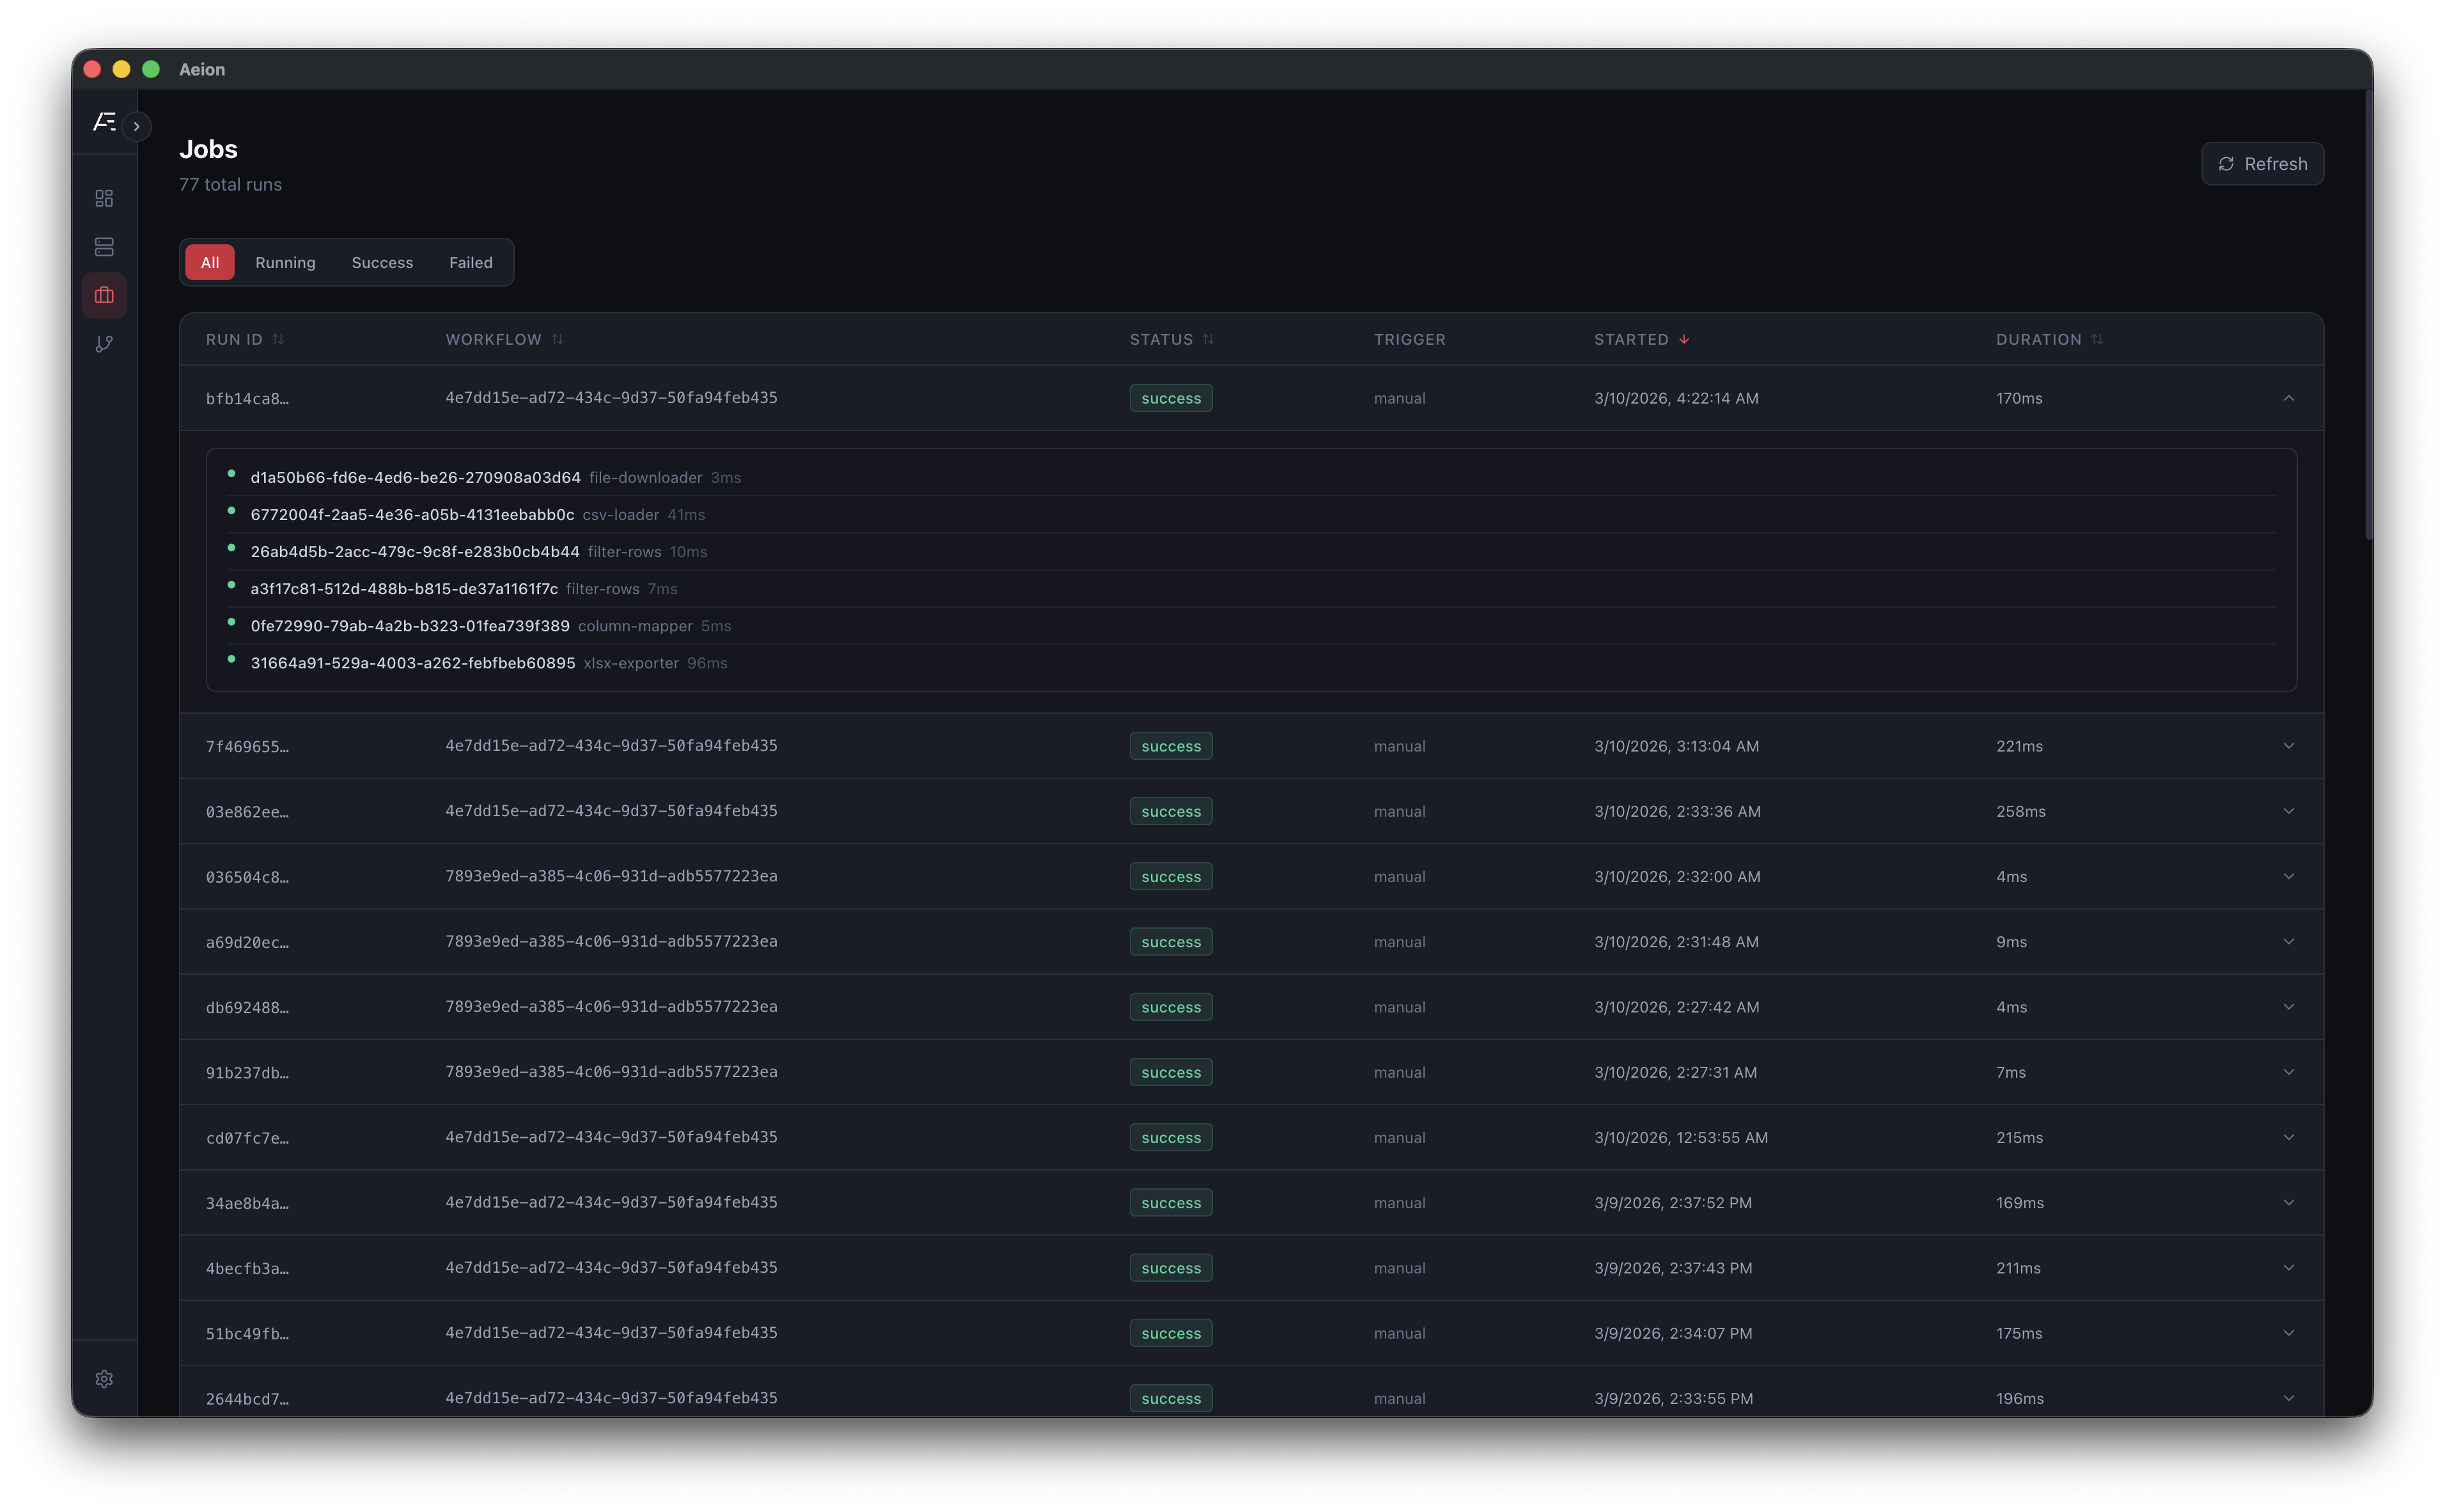Open the dashboard grid icon in sidebar
The image size is (2445, 1512).
tap(104, 198)
